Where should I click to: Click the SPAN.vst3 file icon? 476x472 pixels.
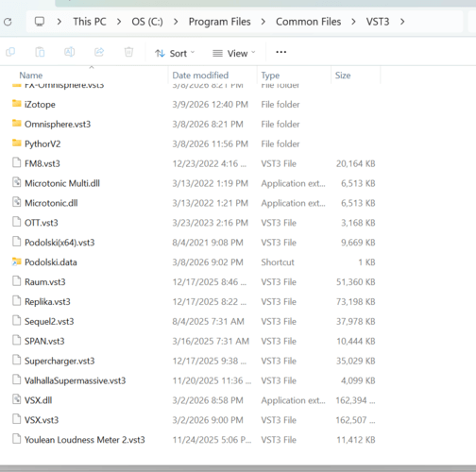point(16,340)
